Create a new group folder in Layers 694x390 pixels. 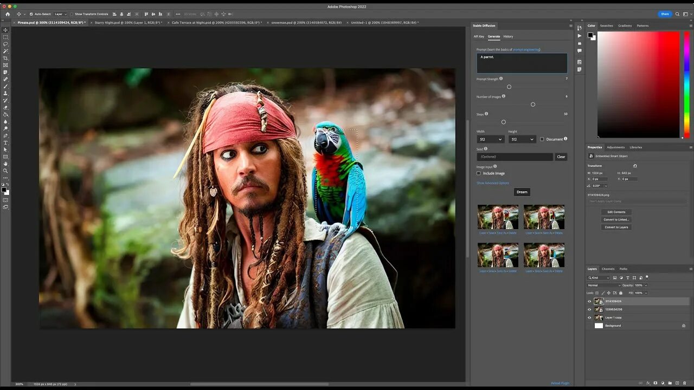(x=671, y=383)
